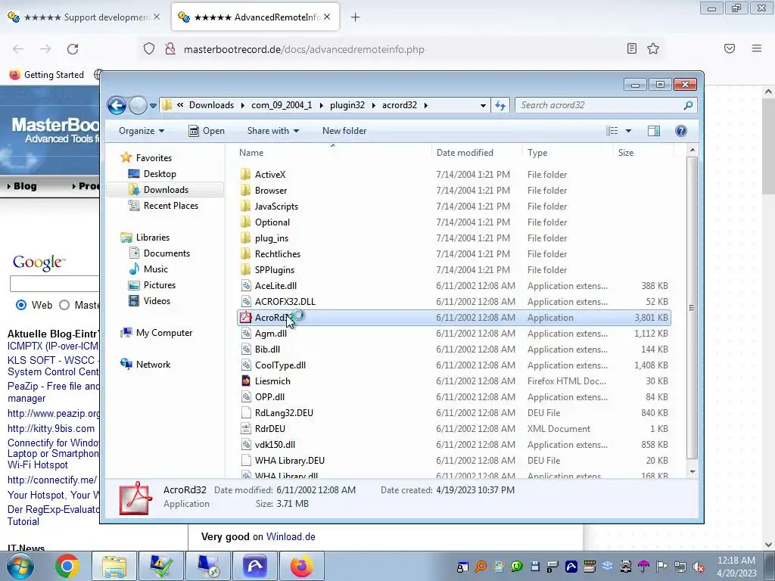Viewport: 775px width, 581px height.
Task: Click Getting Started bookmark
Action: click(x=47, y=75)
